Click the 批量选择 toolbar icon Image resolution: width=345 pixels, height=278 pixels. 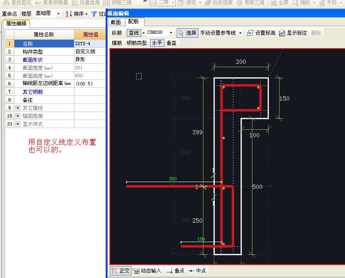pos(75,3)
